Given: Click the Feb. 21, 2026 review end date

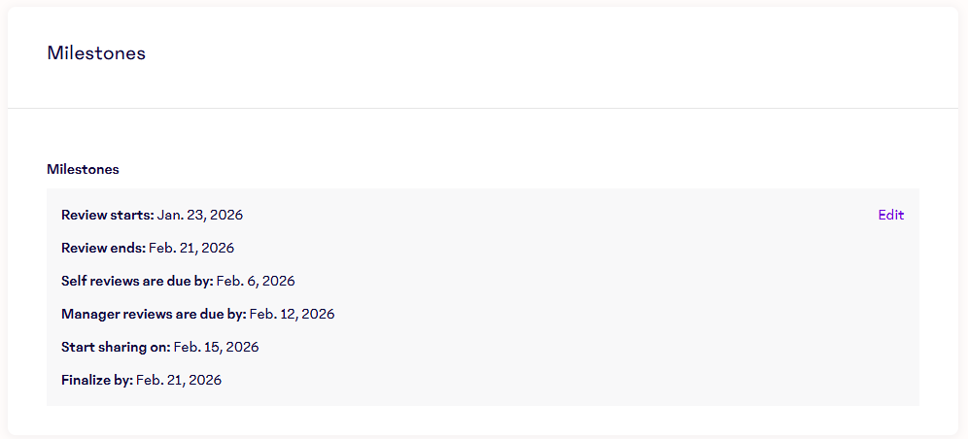Looking at the screenshot, I should (191, 248).
